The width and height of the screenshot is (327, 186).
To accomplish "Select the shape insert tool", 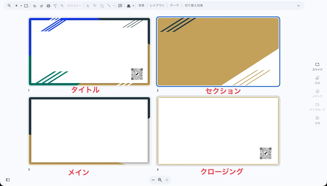I will 102,5.
